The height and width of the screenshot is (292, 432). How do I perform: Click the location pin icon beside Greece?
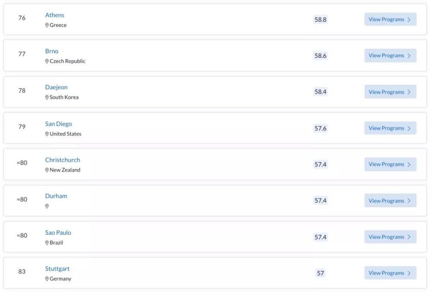pos(47,25)
